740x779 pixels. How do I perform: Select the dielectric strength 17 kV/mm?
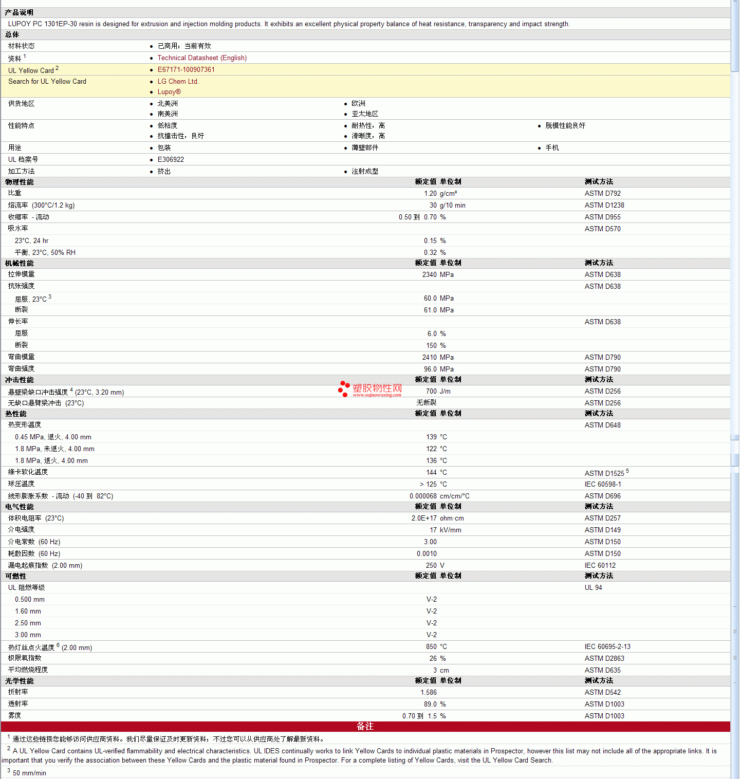point(446,530)
